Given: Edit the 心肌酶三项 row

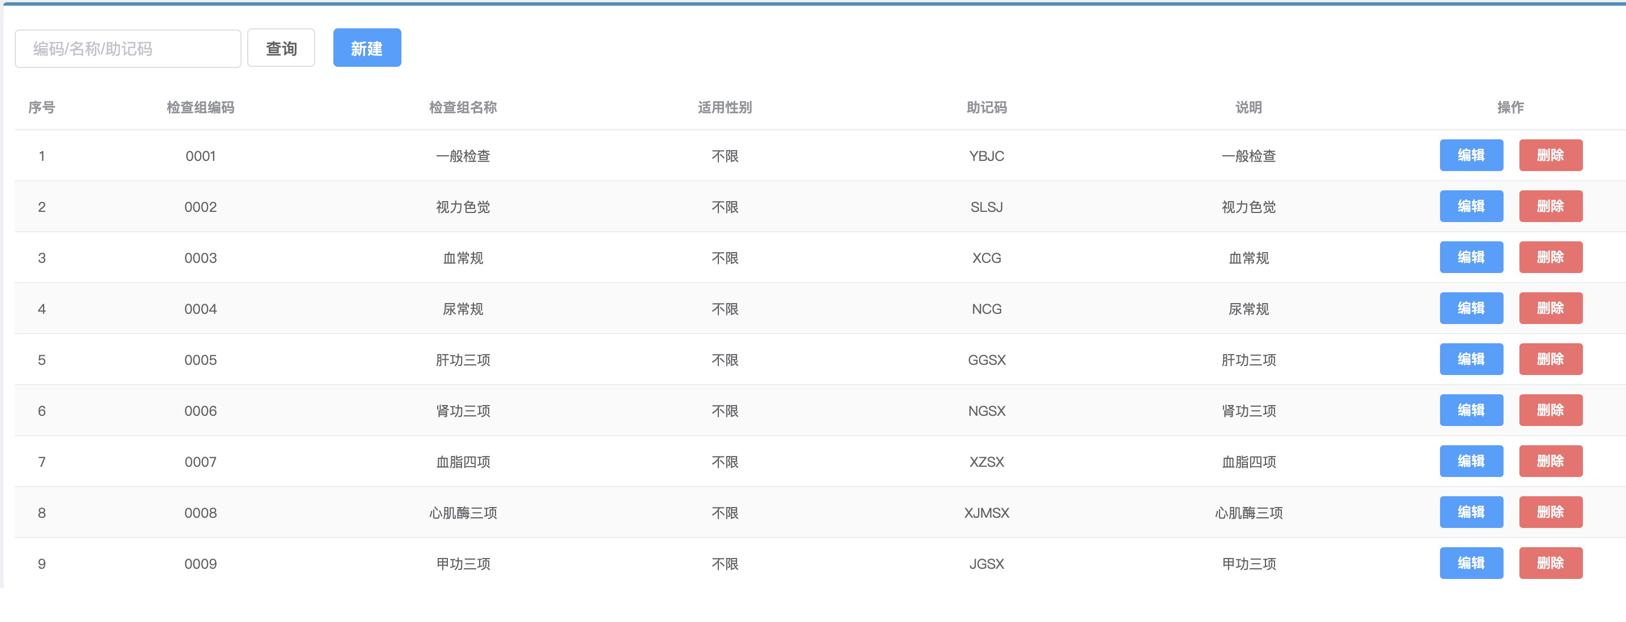Looking at the screenshot, I should [1471, 512].
